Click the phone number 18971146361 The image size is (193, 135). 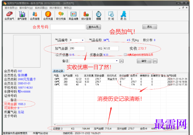pyautogui.click(x=25, y=87)
